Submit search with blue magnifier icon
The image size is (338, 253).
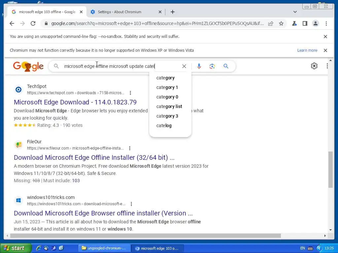pyautogui.click(x=226, y=66)
